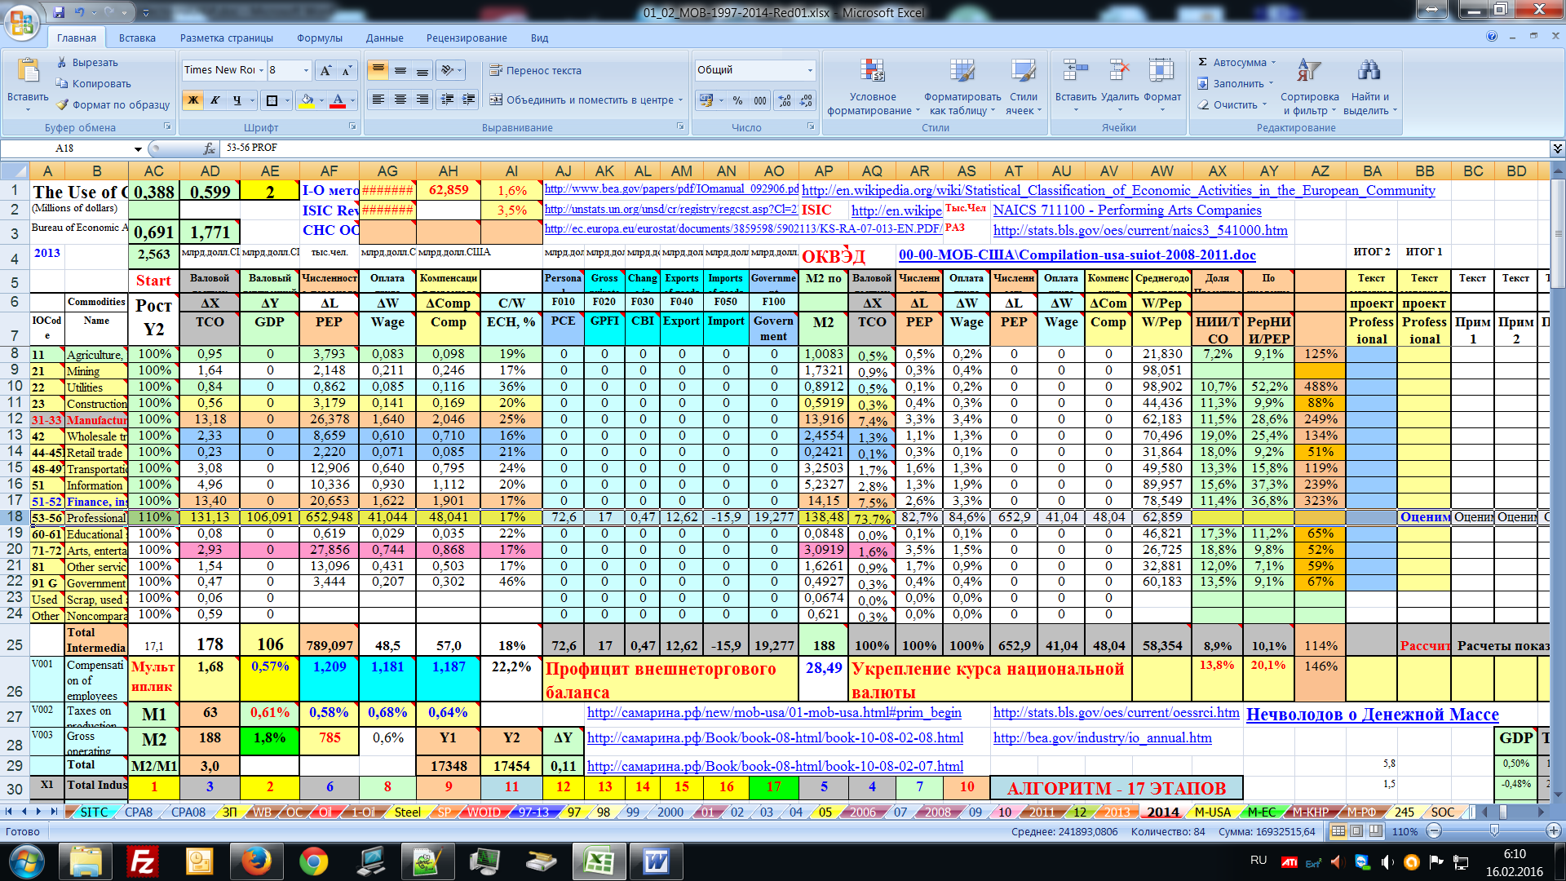Click the Нечволодов о Денежной Массе link

[x=1372, y=715]
